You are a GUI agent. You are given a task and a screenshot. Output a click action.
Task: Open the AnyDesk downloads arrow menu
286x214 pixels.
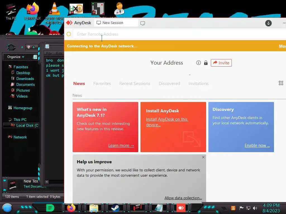point(268,23)
